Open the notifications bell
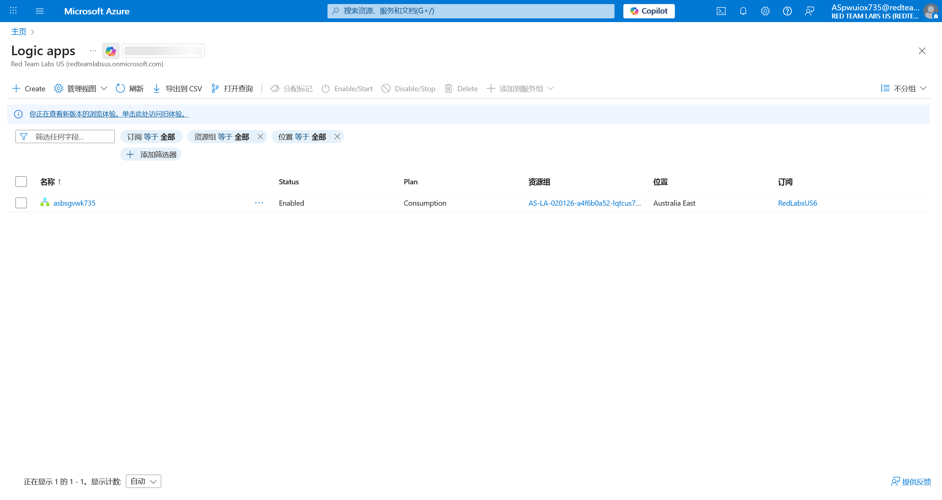Screen dimensions: 942x500 pyautogui.click(x=743, y=11)
